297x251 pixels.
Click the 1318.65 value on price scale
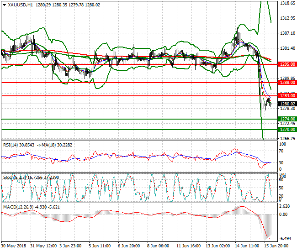pos(287,3)
